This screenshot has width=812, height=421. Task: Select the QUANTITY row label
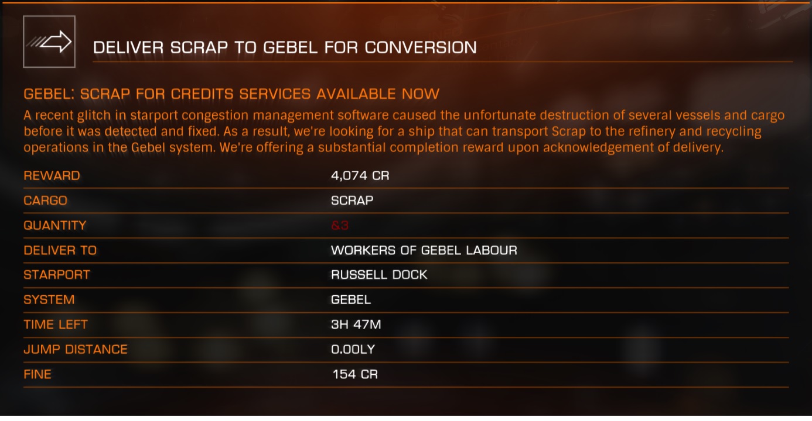coord(55,225)
